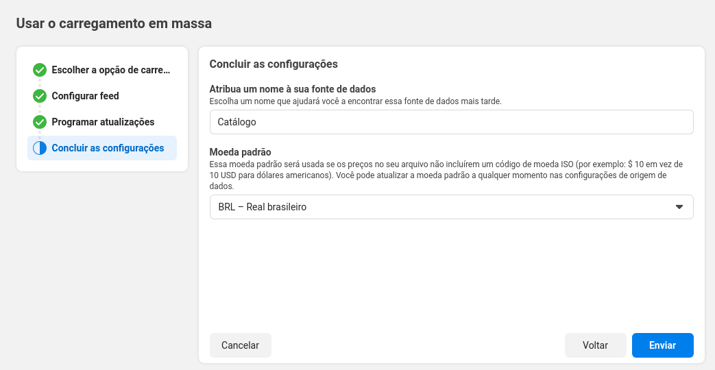Go back with the Voltar button
Viewport: 715px width, 370px height.
(x=595, y=345)
